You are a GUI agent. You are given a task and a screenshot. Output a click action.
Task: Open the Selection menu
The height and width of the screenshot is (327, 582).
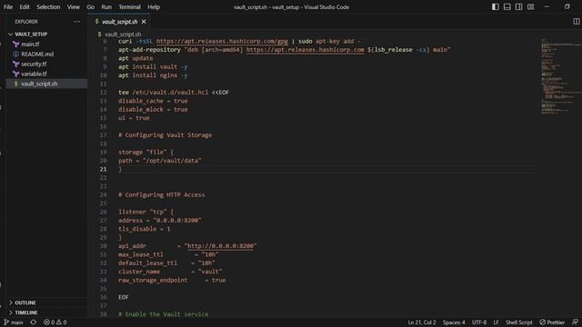pyautogui.click(x=48, y=6)
